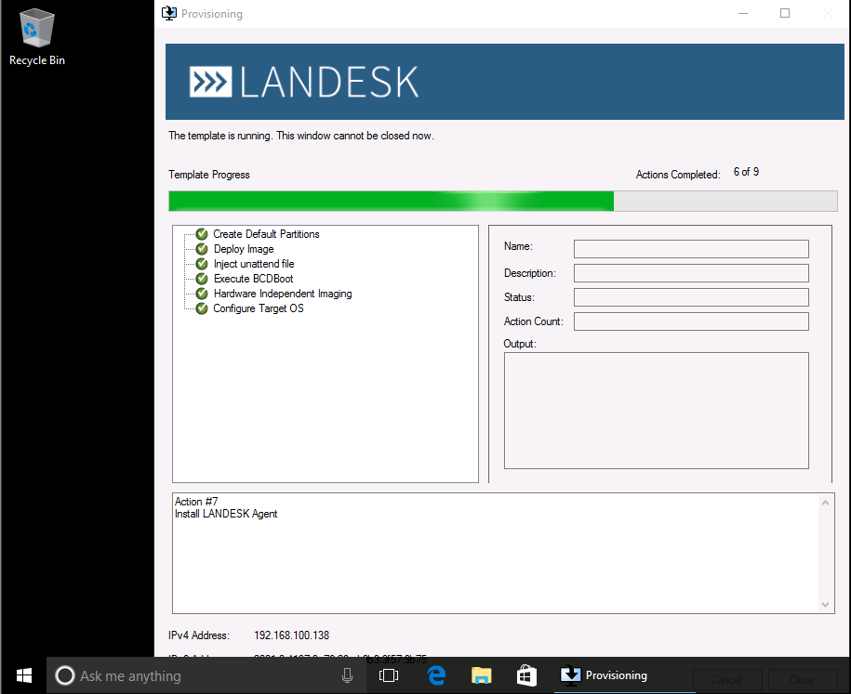This screenshot has width=851, height=694.
Task: Click the Close button
Action: (802, 680)
